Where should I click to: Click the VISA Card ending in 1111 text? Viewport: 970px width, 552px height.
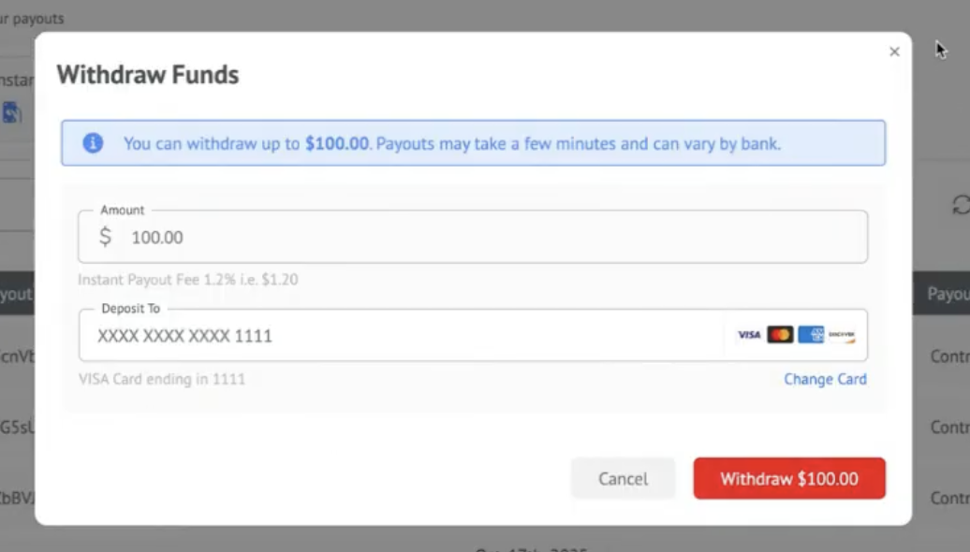(x=162, y=379)
